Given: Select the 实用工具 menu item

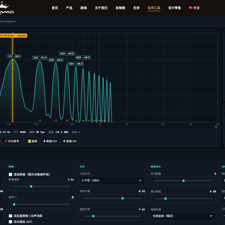Looking at the screenshot, I should click(x=154, y=8).
